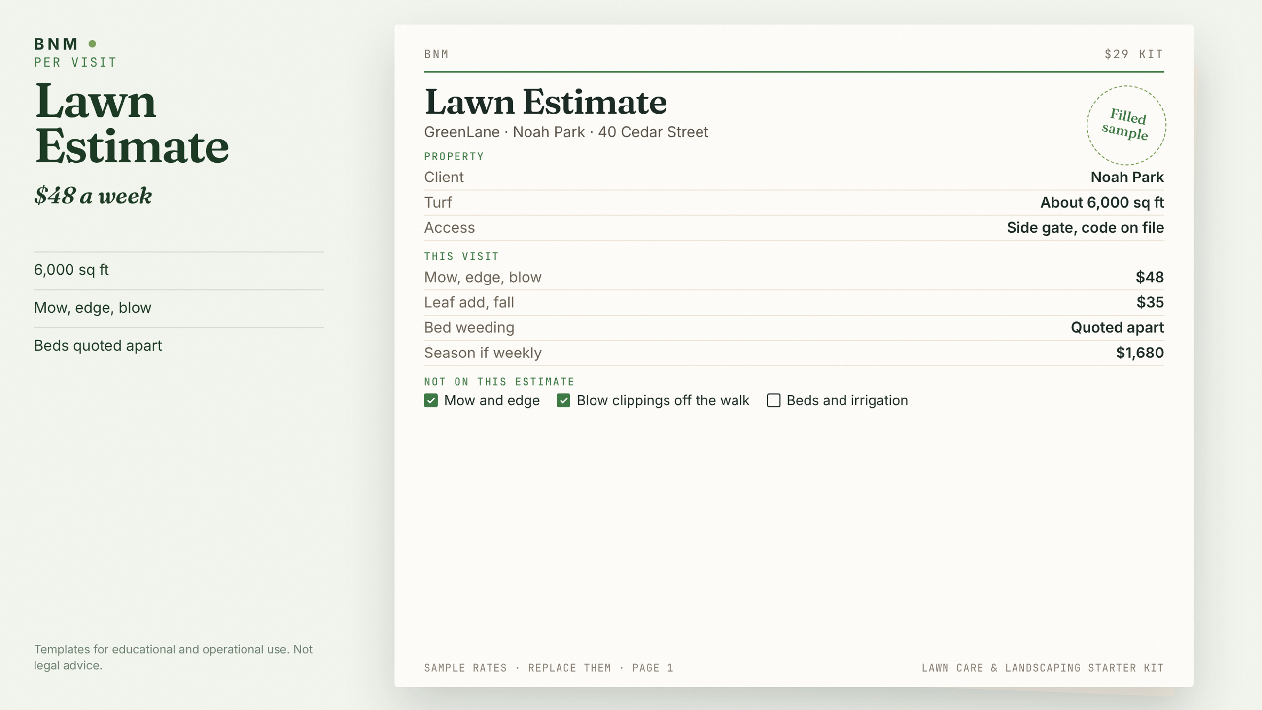Select the Noah Park client value
This screenshot has height=710, width=1262.
point(1127,177)
